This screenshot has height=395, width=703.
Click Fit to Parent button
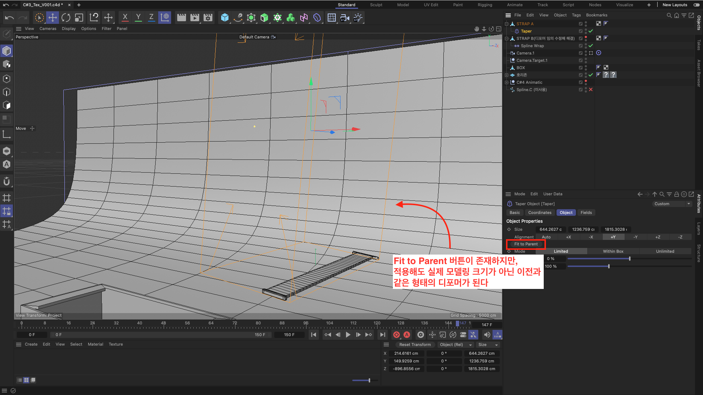tap(526, 244)
